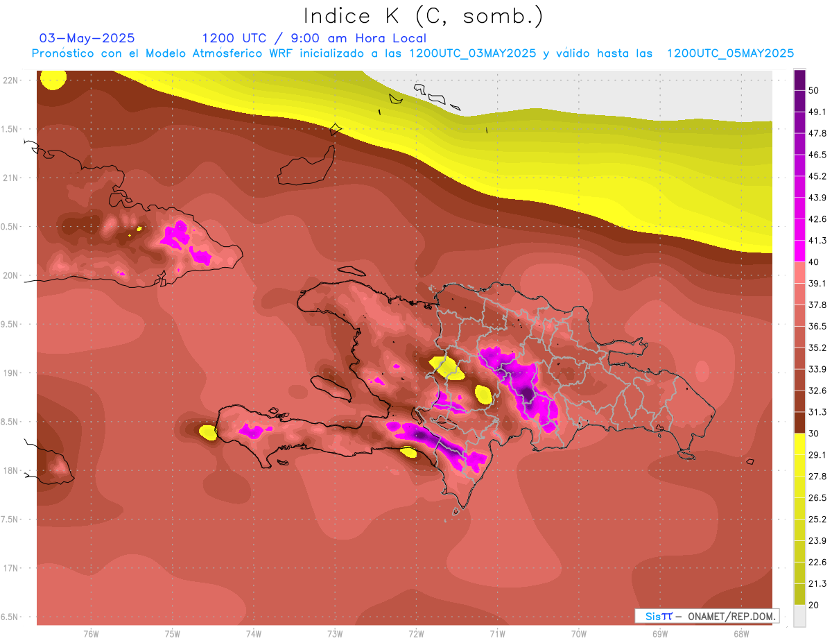Click the colorbar value 42.6
The height and width of the screenshot is (643, 832).
point(817,219)
